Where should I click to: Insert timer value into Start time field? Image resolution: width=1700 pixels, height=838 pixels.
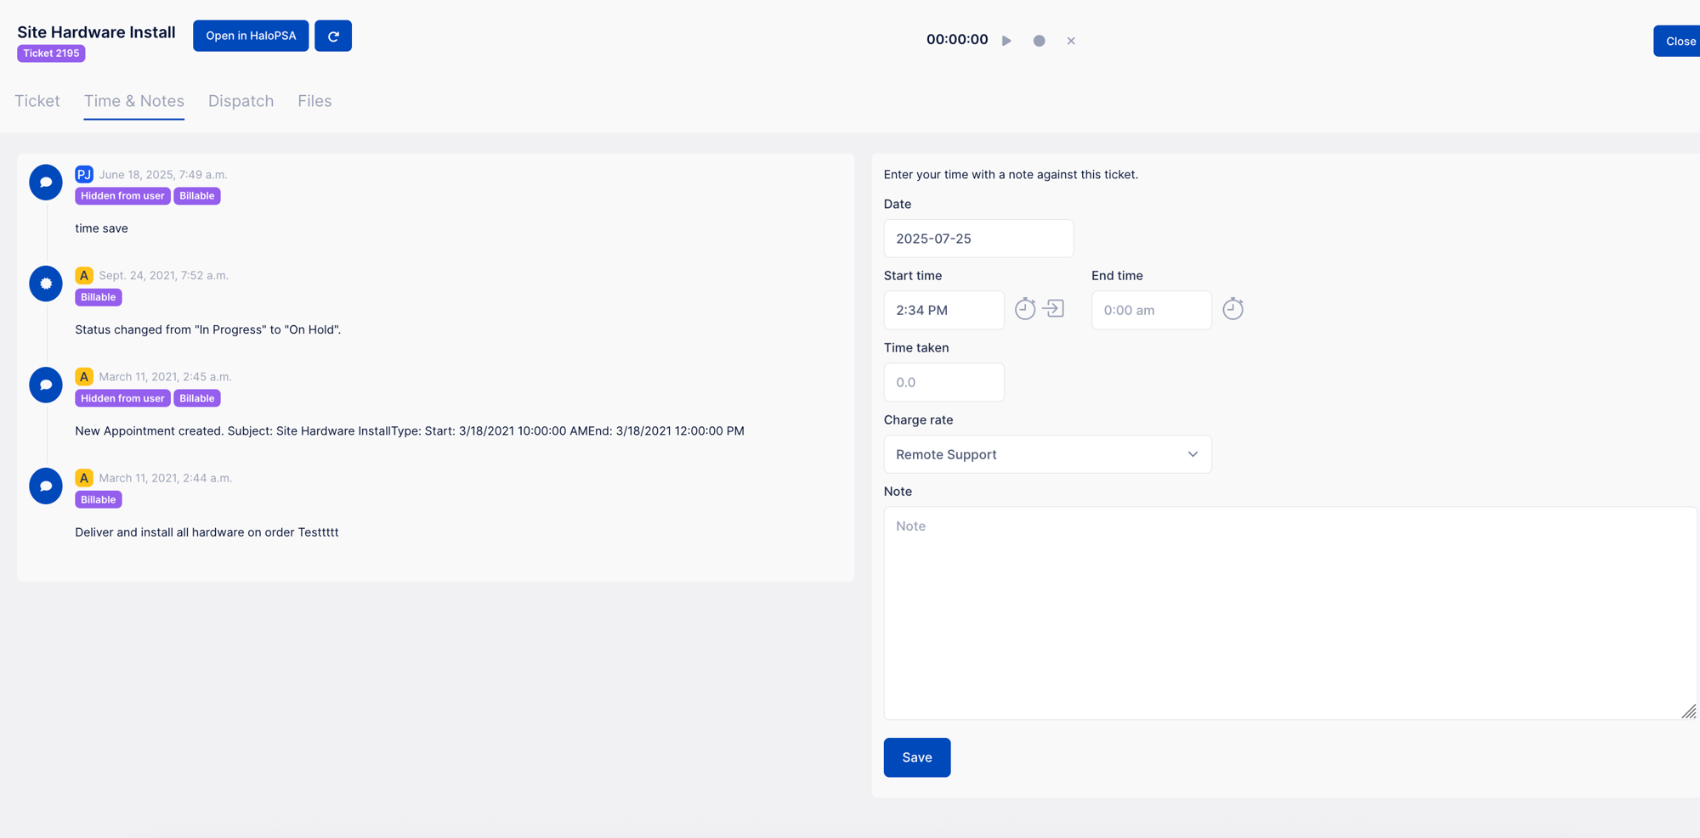(1054, 309)
